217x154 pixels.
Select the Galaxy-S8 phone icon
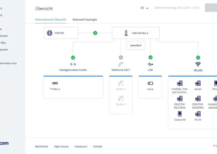tap(179, 114)
